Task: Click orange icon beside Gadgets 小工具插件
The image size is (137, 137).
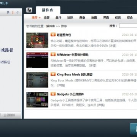Action: point(53,94)
